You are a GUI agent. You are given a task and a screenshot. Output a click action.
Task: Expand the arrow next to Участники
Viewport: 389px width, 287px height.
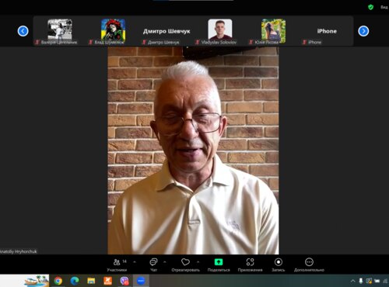point(135,262)
